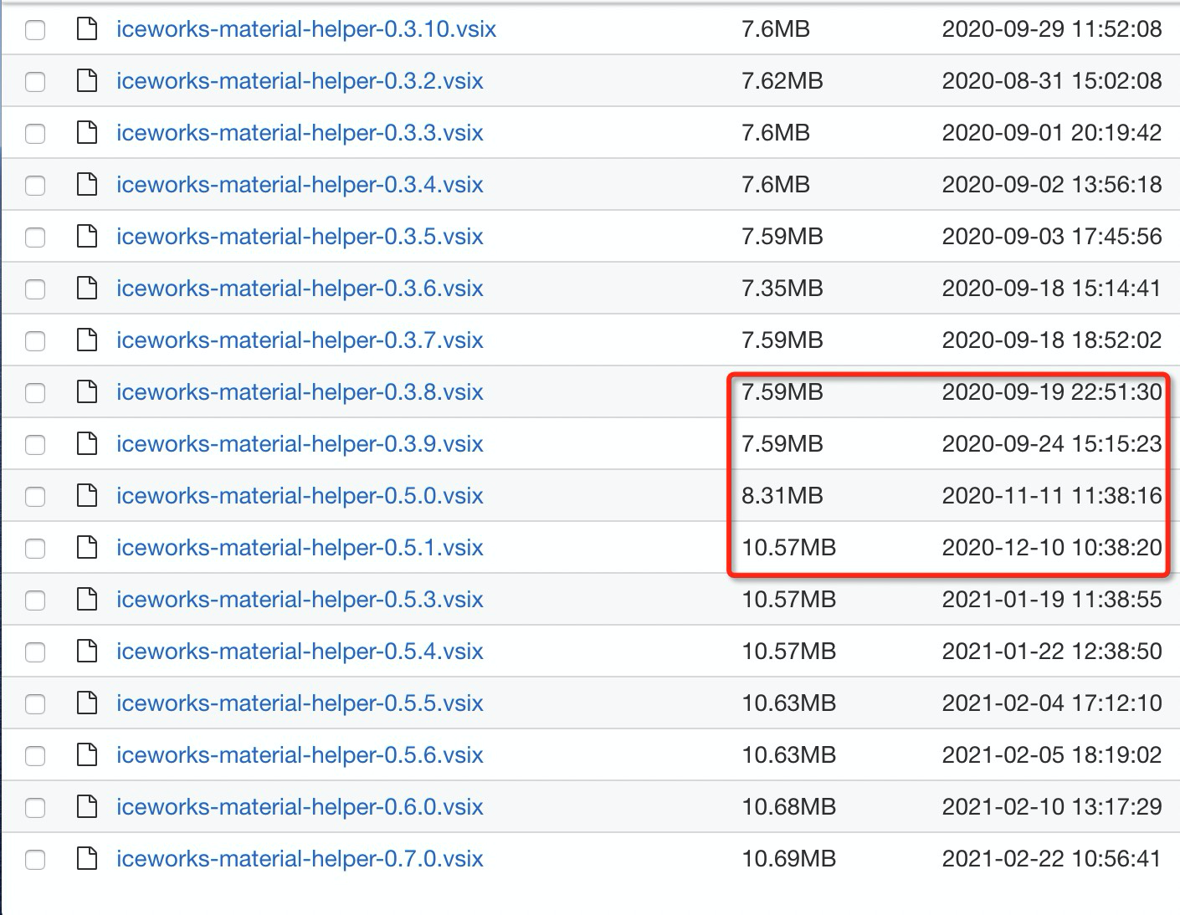Select the 7.62MB size cell
This screenshot has height=915, width=1180.
(782, 81)
